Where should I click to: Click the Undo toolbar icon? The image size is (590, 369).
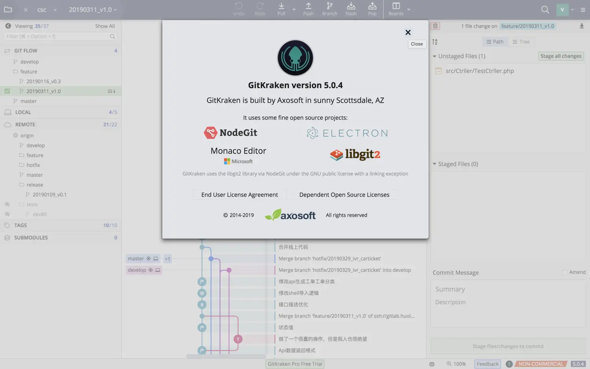pyautogui.click(x=239, y=9)
